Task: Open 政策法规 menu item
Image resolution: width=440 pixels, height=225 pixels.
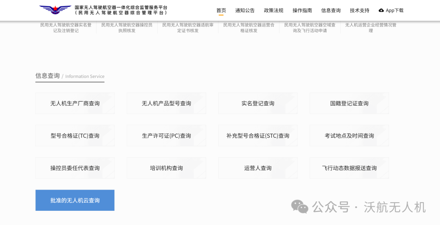Action: 273,11
